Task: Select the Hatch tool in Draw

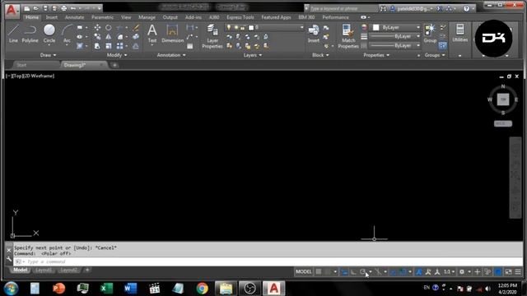Action: pos(80,46)
